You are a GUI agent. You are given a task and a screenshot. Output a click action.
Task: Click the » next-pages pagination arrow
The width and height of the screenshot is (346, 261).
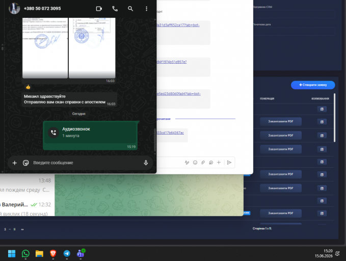pos(22,229)
